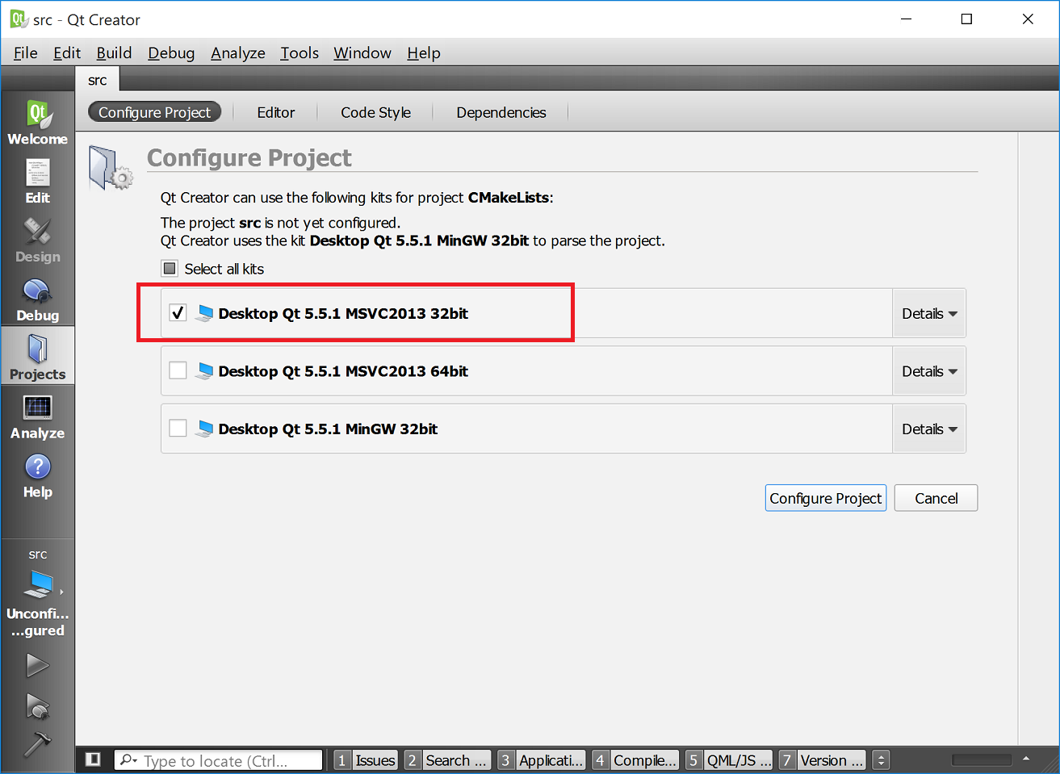The height and width of the screenshot is (774, 1060).
Task: Select the Configure Project tab
Action: point(154,112)
